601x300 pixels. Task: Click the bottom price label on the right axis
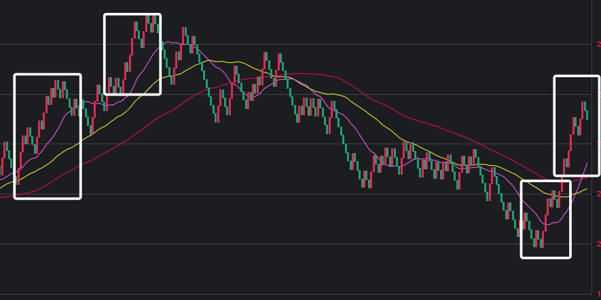click(x=598, y=293)
